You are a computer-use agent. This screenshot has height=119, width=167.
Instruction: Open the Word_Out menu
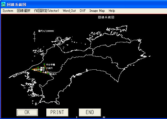pos(69,11)
